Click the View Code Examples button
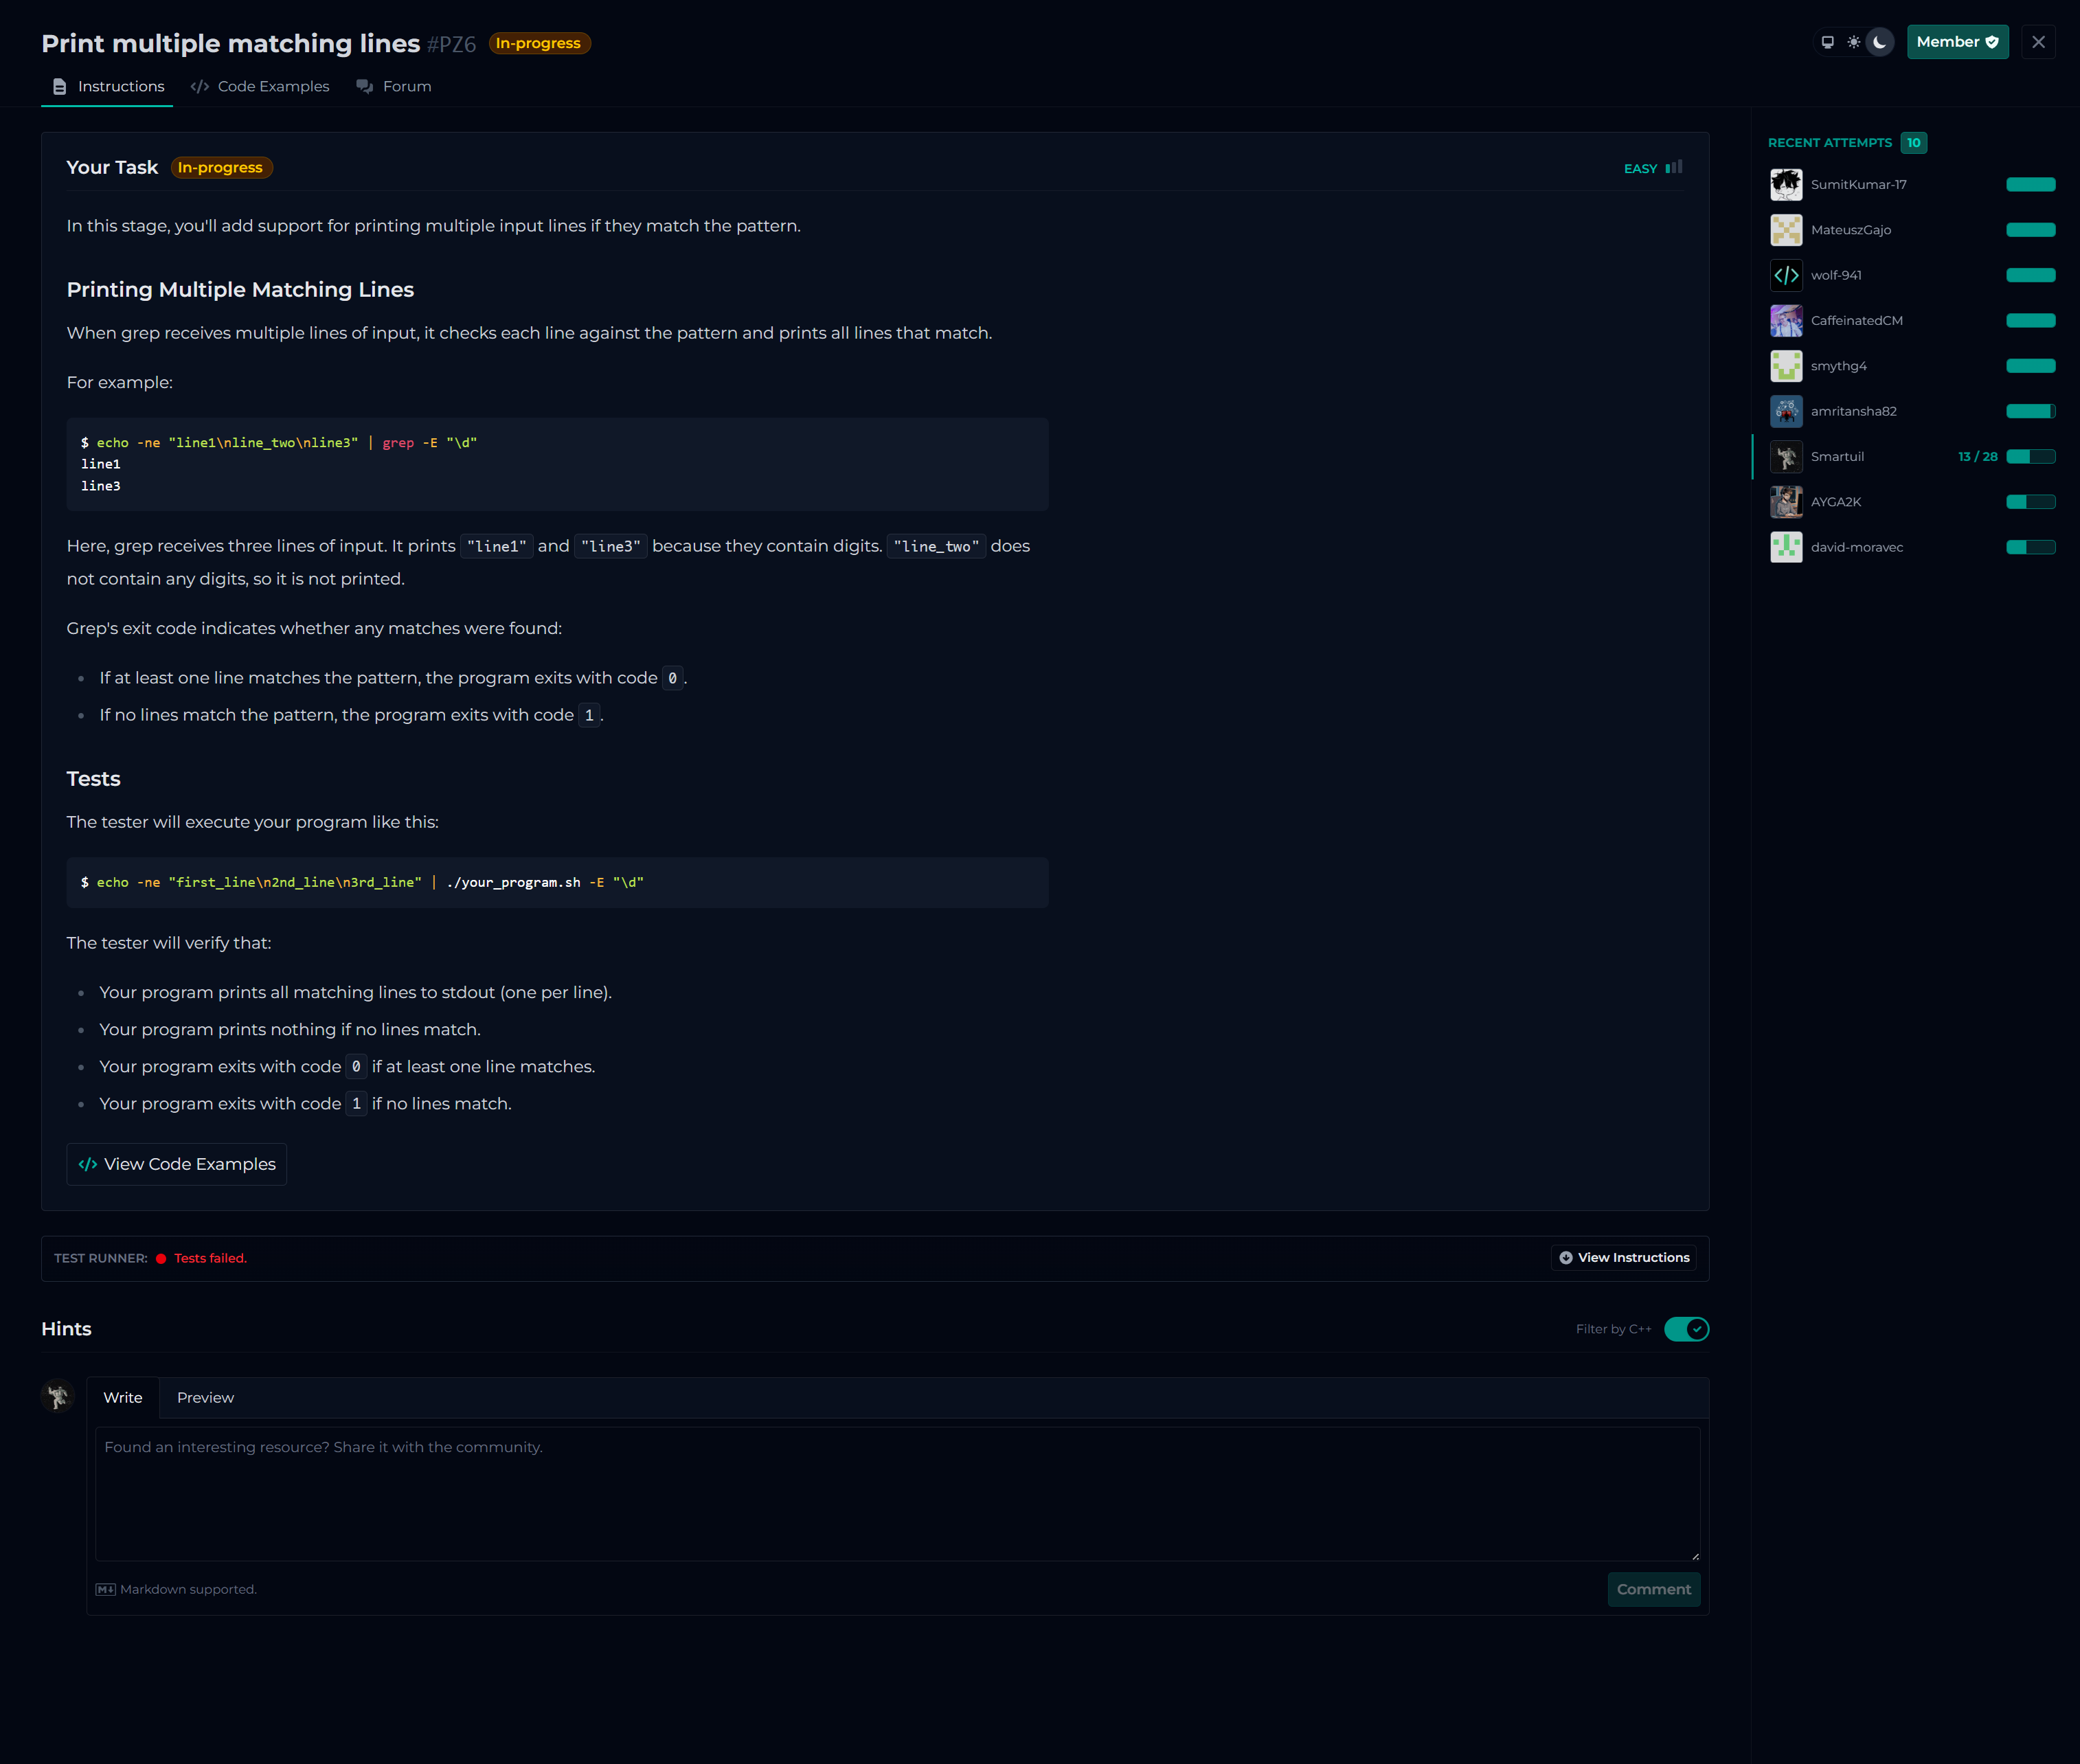The image size is (2080, 1764). pos(177,1164)
